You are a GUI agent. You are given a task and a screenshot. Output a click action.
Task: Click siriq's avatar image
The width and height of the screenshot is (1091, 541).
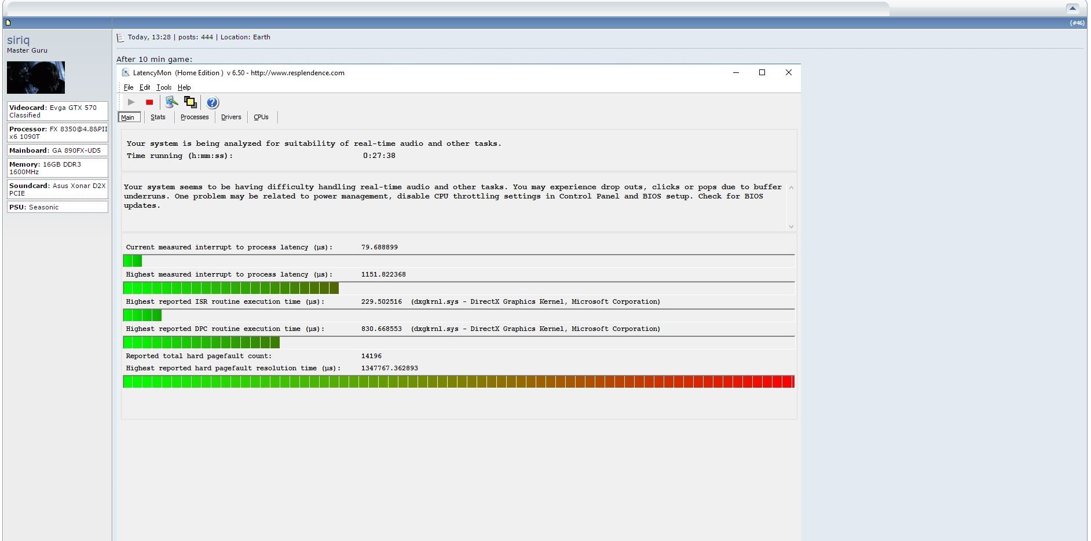coord(36,78)
